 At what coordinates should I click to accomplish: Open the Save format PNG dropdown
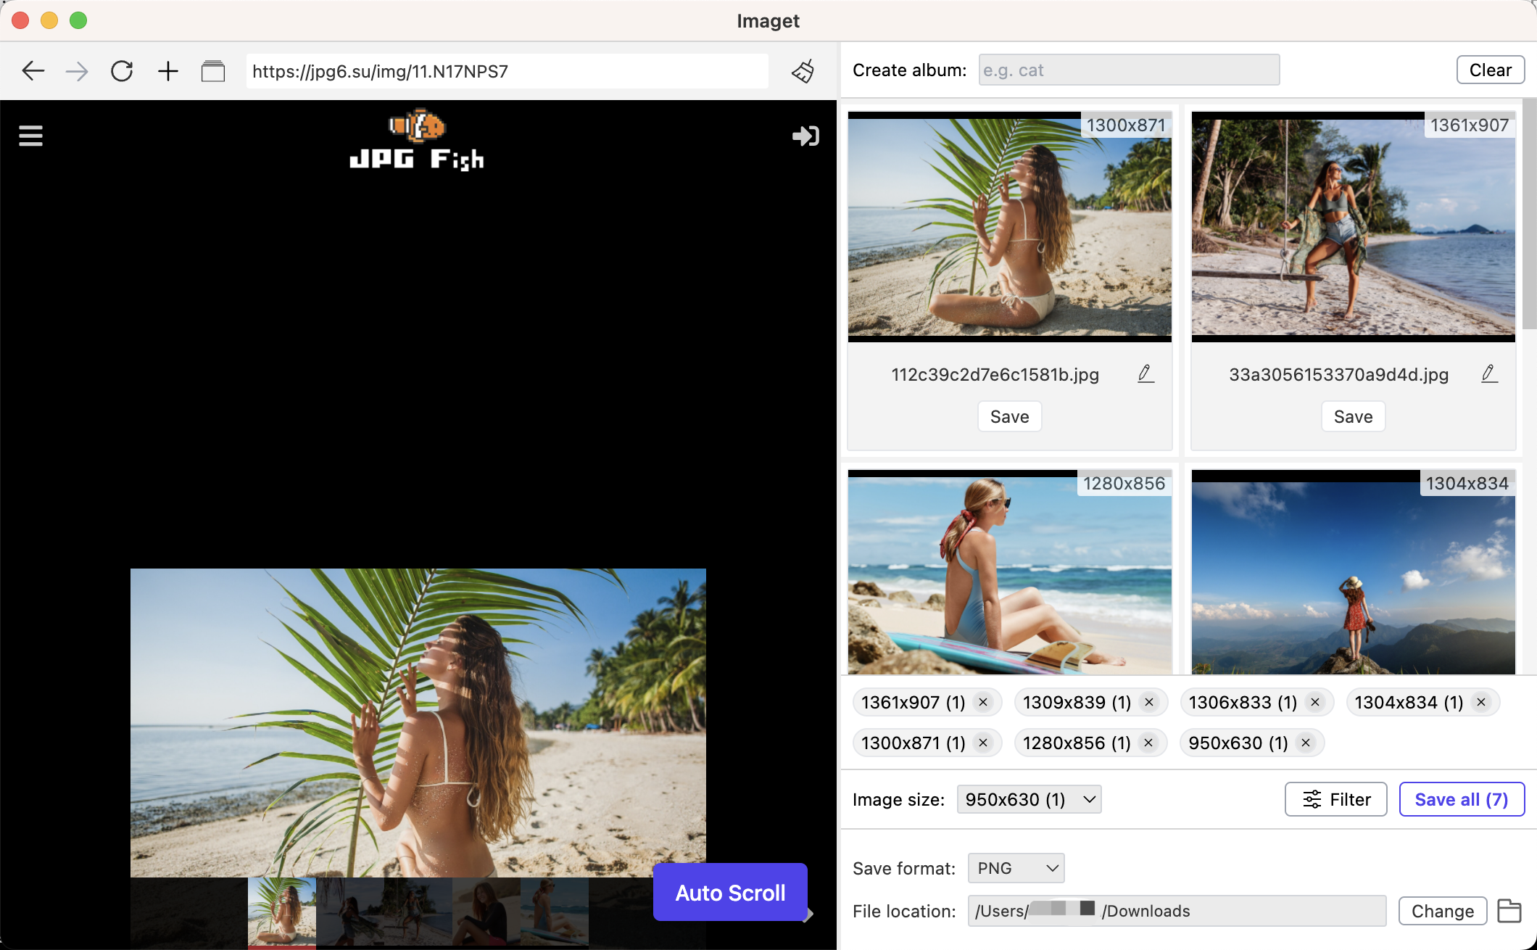click(1016, 868)
